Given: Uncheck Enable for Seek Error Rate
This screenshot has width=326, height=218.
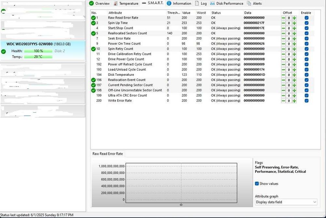Looking at the screenshot, I should click(x=306, y=39).
